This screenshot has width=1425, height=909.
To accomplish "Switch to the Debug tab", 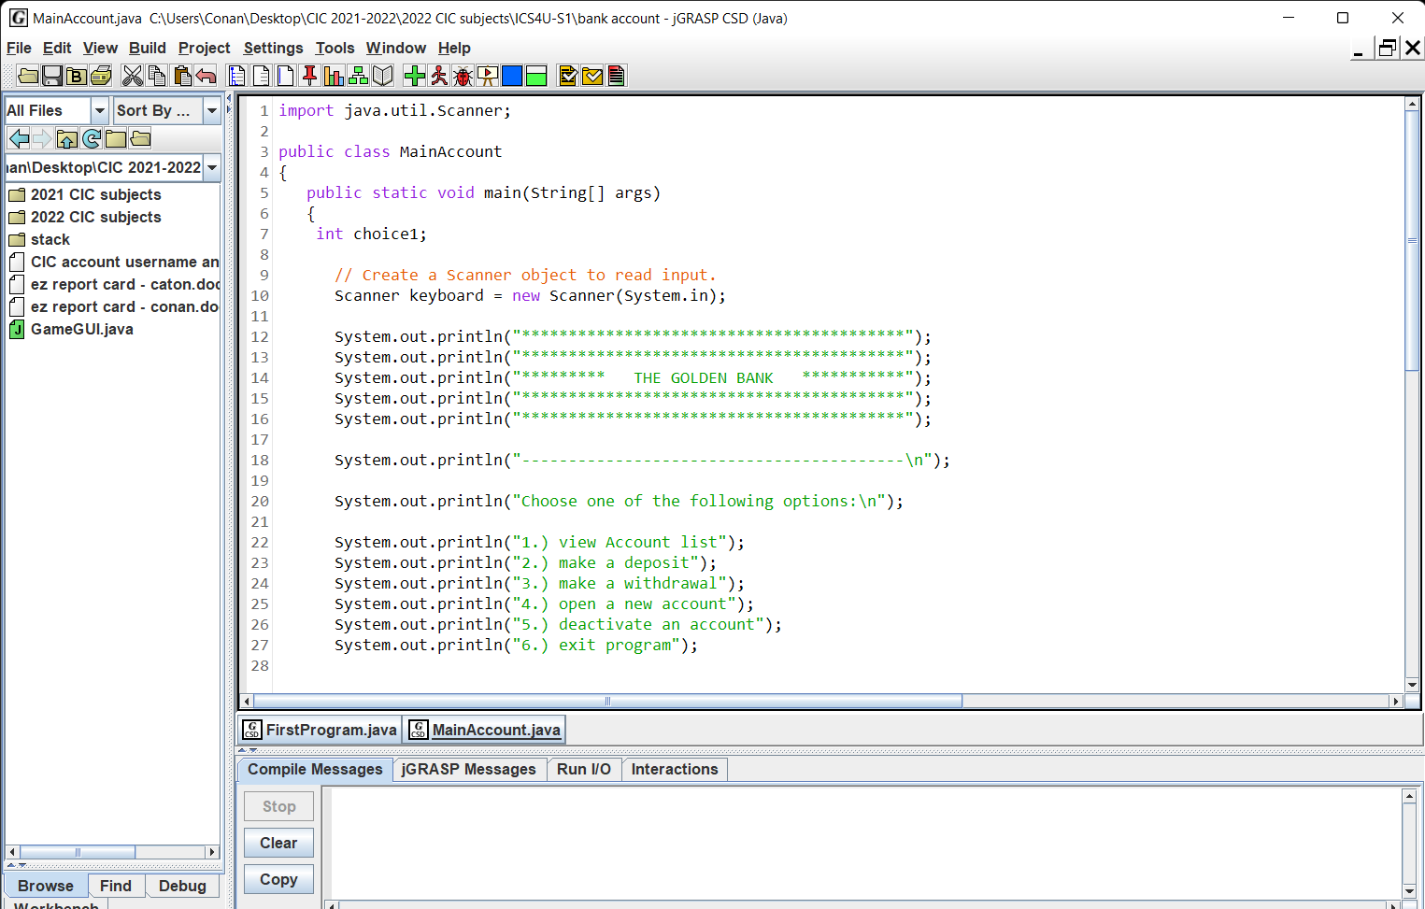I will (x=182, y=886).
